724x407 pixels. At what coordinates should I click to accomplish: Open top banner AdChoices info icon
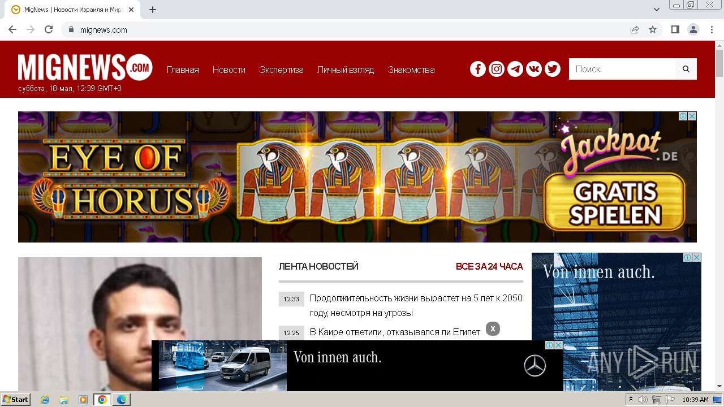click(683, 116)
